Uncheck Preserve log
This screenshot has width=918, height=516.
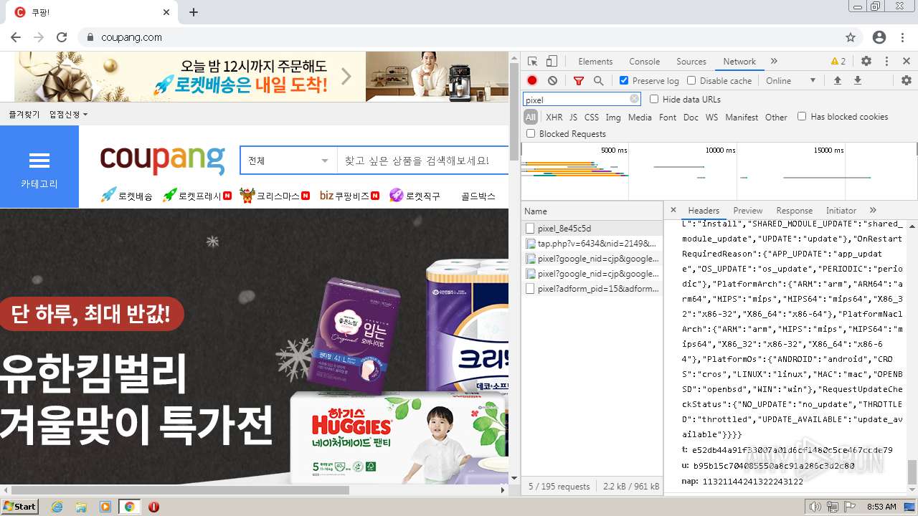pyautogui.click(x=624, y=81)
